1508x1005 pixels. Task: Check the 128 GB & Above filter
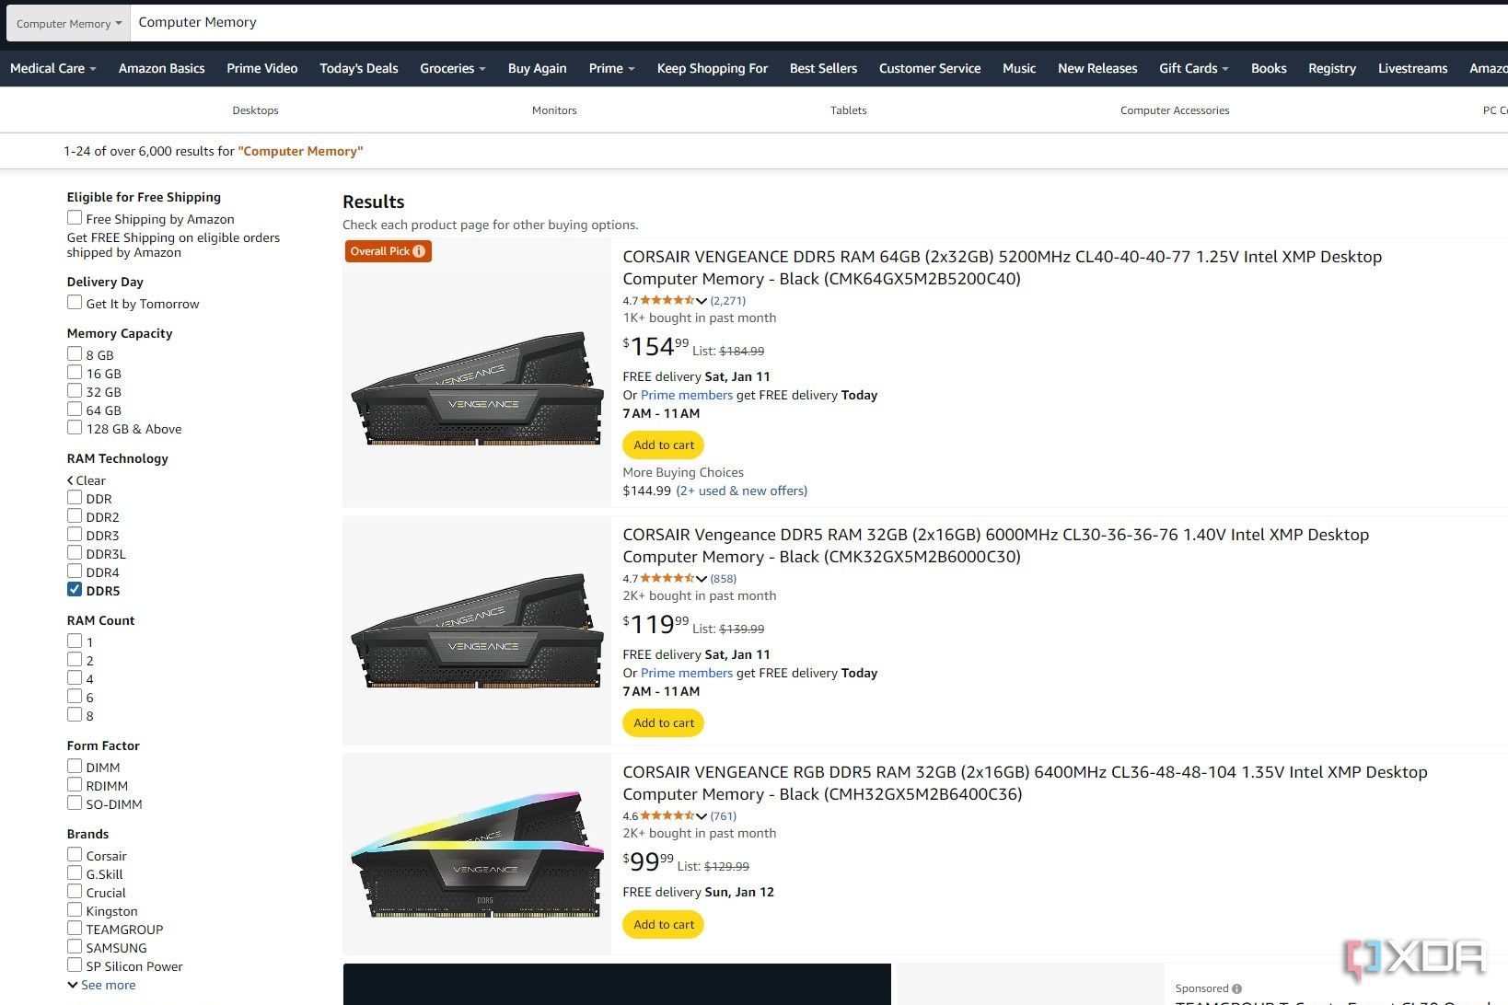pos(75,428)
